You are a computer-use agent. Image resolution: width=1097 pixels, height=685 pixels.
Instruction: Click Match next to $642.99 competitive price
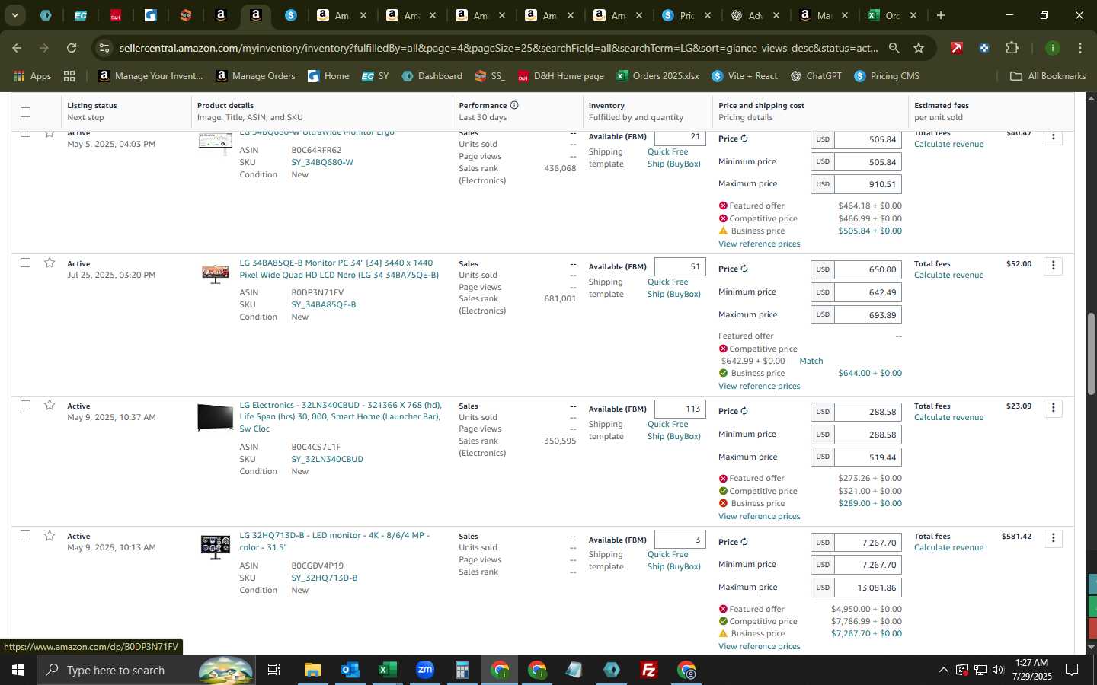tap(811, 361)
